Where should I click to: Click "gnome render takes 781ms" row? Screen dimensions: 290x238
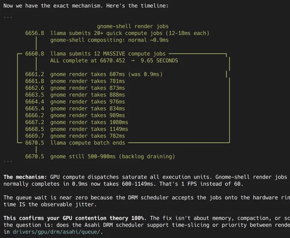pos(87,81)
